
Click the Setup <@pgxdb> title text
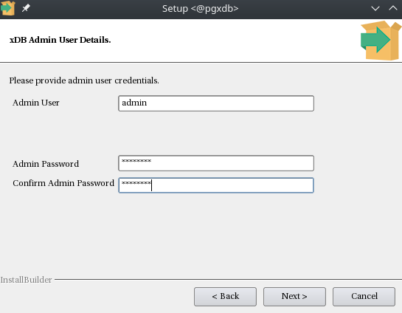200,9
